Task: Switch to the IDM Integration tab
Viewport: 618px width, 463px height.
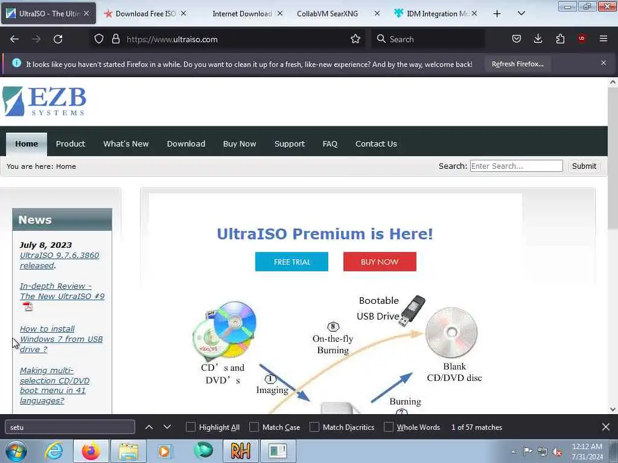Action: click(x=437, y=14)
